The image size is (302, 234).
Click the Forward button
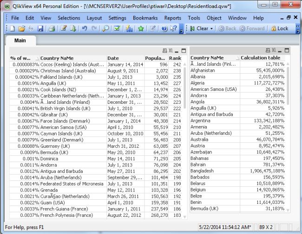252,29
